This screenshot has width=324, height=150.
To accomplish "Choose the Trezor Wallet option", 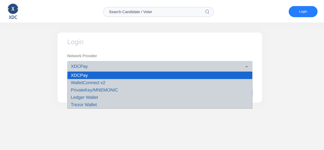I will click(84, 105).
